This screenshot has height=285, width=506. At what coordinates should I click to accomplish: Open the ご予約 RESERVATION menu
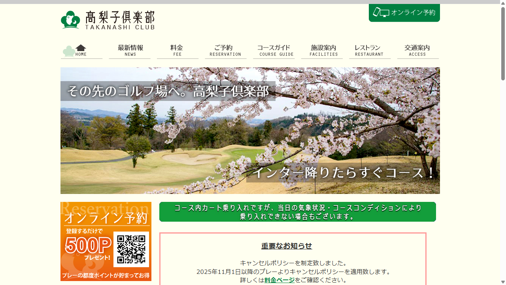[226, 51]
